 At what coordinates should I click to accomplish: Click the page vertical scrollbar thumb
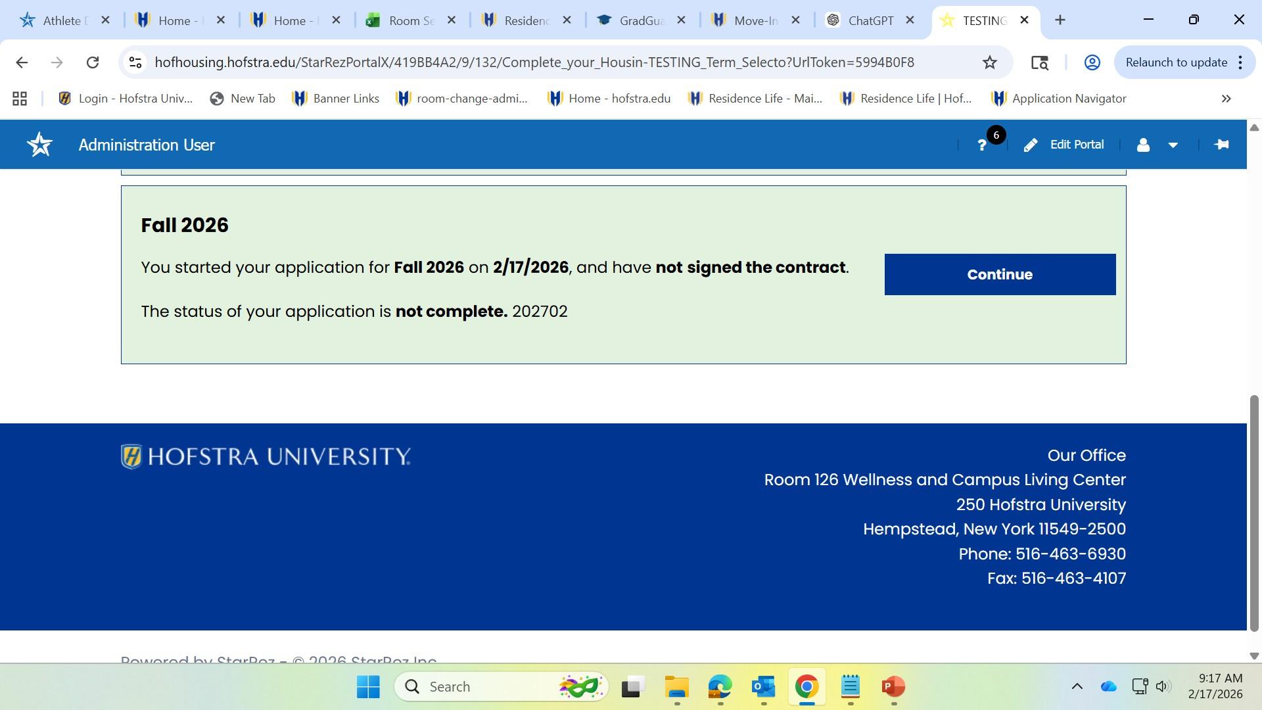(1253, 513)
